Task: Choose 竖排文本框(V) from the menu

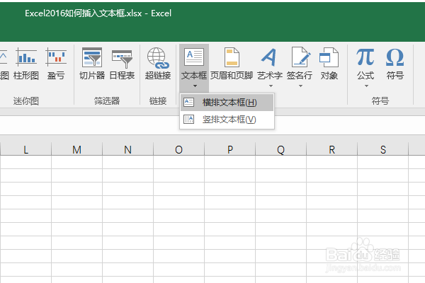Action: coord(227,120)
